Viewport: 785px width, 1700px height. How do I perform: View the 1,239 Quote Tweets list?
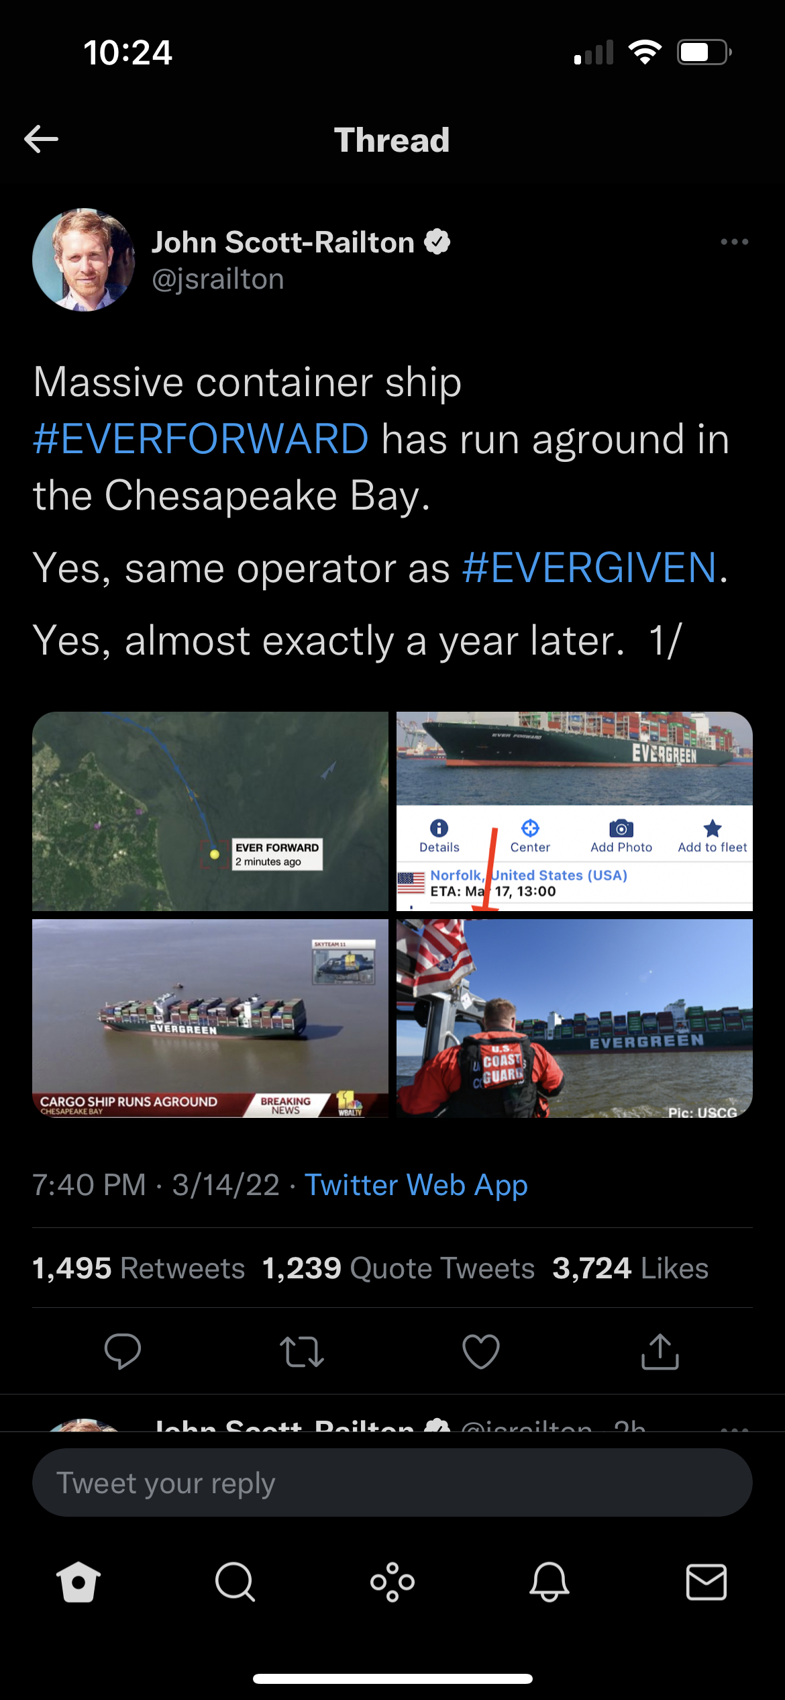click(x=399, y=1268)
